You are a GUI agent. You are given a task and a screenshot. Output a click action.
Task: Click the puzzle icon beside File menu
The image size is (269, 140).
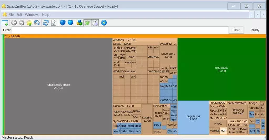[5, 14]
